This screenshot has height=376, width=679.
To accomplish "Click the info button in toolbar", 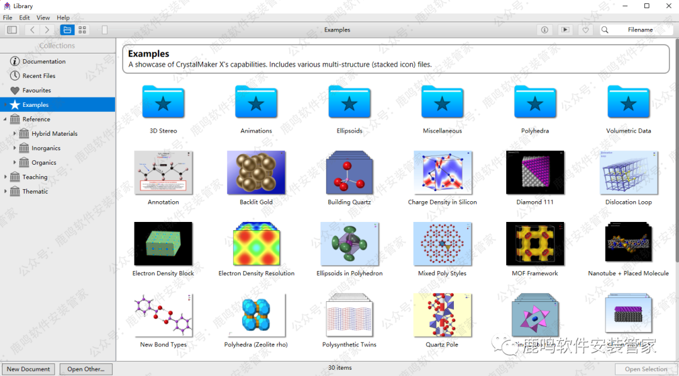I will [544, 30].
